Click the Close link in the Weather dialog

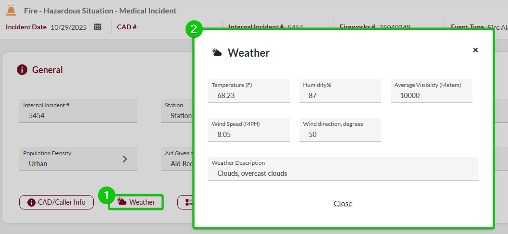tap(343, 204)
